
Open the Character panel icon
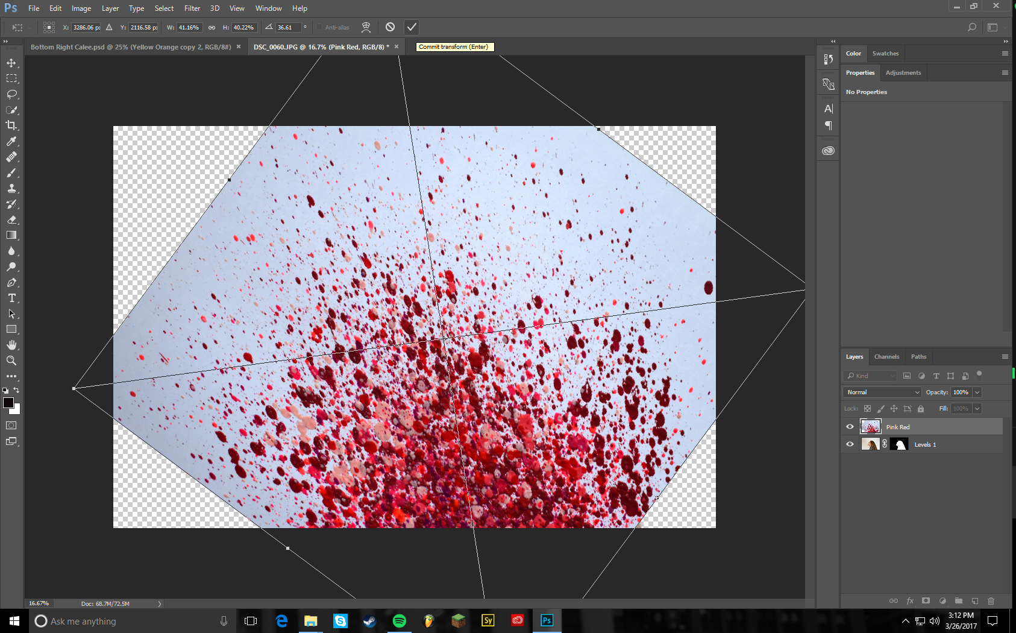coord(829,109)
